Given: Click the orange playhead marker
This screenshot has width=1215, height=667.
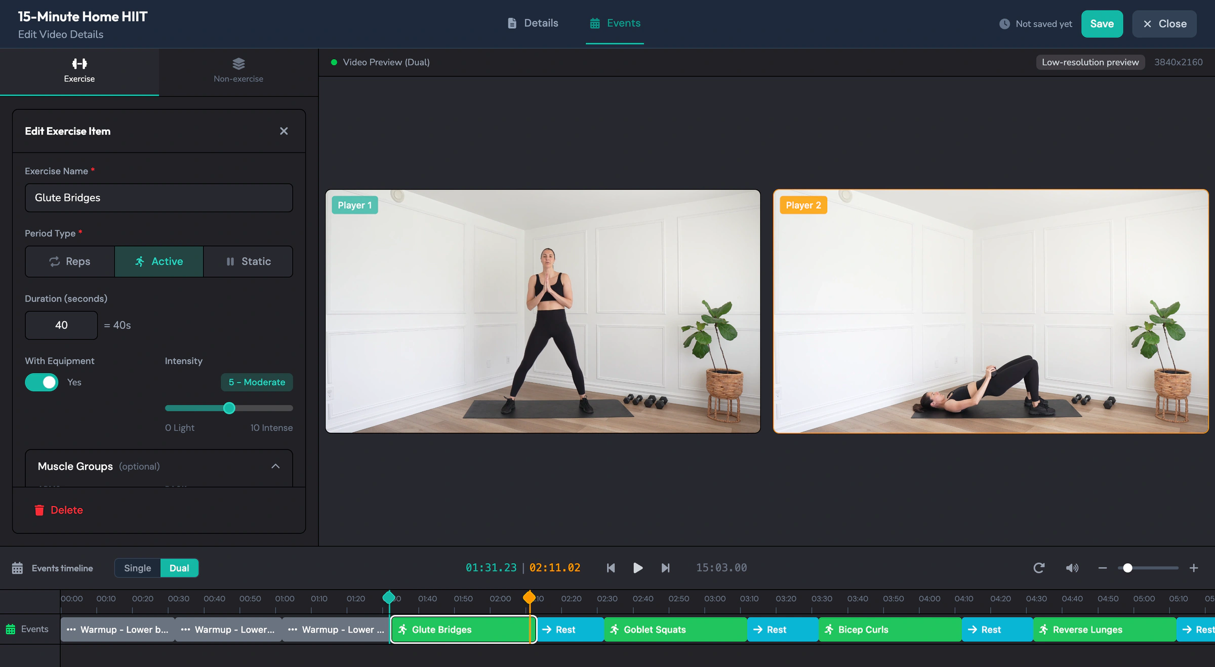Looking at the screenshot, I should 530,597.
